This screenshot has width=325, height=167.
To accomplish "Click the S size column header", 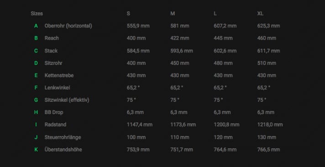I will (129, 14).
